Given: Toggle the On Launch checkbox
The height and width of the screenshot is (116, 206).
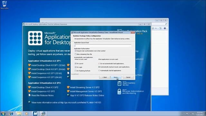Looking at the screenshot, I should pos(76,63).
